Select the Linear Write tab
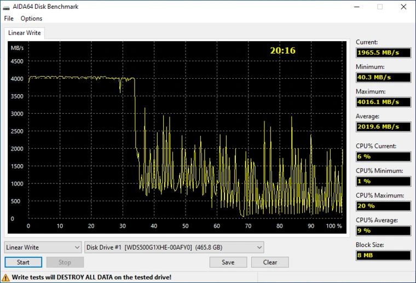416x283 pixels. pyautogui.click(x=25, y=33)
